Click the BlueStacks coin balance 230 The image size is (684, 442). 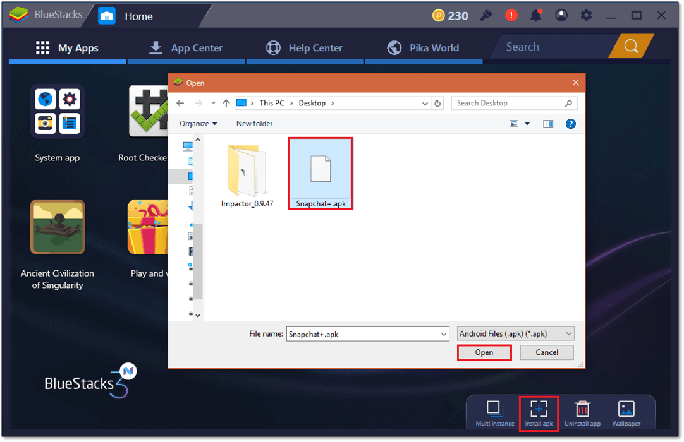pos(450,16)
